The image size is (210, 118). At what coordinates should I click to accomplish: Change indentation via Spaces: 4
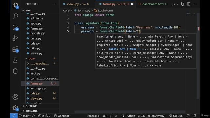(93, 116)
